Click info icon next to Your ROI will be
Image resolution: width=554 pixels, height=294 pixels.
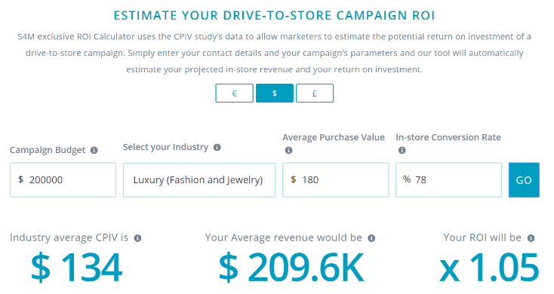point(531,238)
